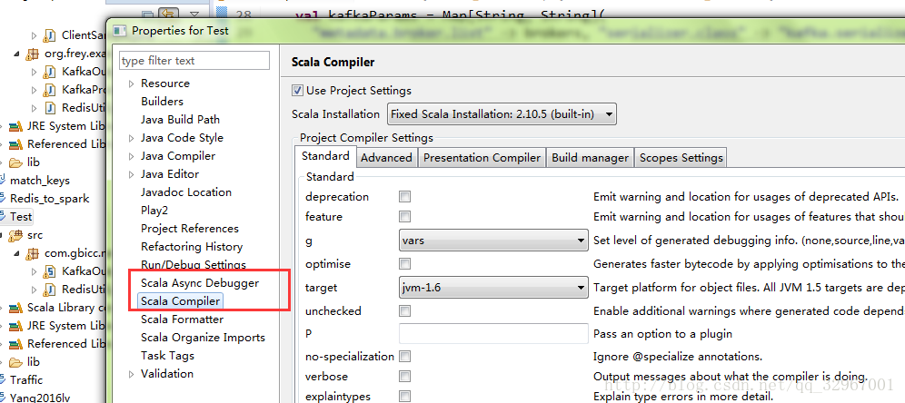Expand the Java Editor node
Image resolution: width=905 pixels, height=403 pixels.
click(x=132, y=174)
